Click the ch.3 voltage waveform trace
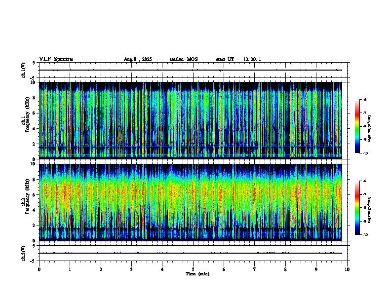391x302 pixels. pos(190,253)
